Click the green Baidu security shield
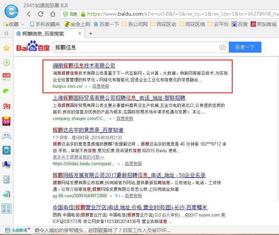279x235 pixels. click(66, 14)
